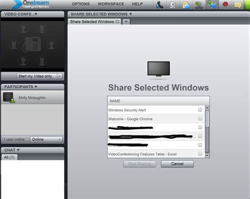
Task: Click the small window icon on Share Selected Windows tab
Action: click(118, 22)
